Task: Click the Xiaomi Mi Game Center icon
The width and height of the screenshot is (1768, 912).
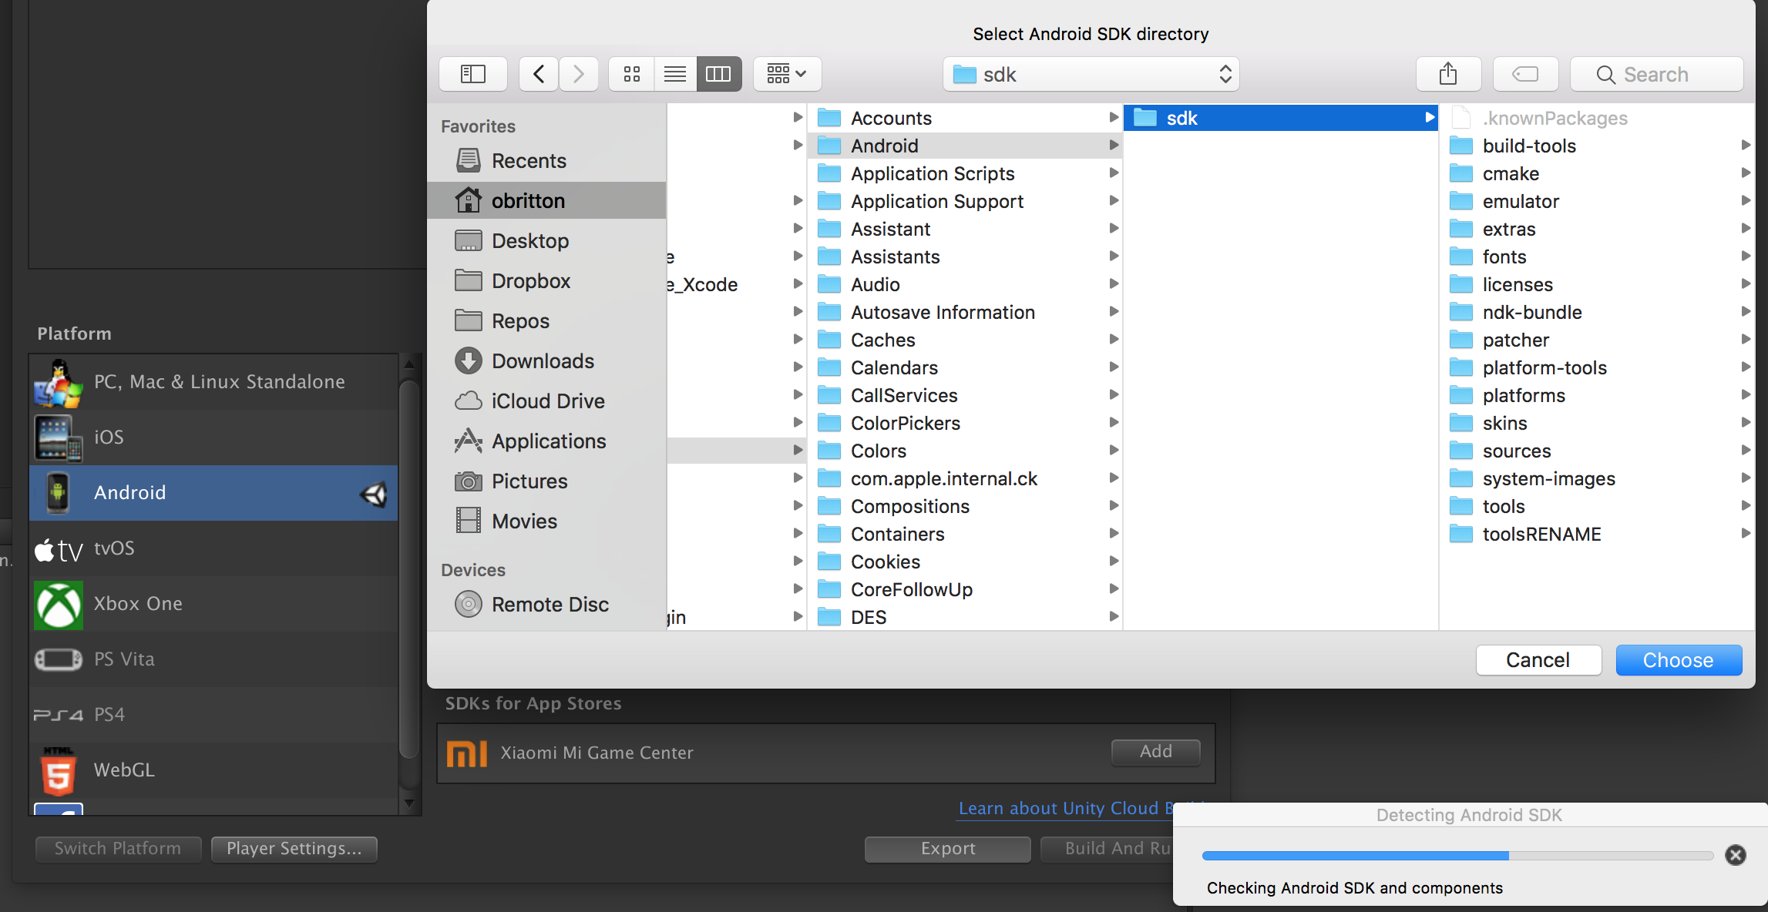Action: (466, 753)
